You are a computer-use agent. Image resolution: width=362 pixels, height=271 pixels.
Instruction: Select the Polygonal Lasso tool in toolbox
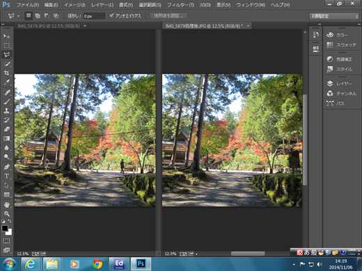(x=7, y=55)
